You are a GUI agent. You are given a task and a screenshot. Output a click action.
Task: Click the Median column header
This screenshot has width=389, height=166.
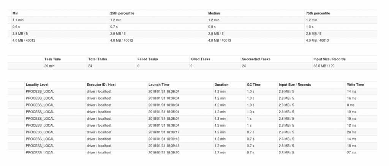[214, 13]
